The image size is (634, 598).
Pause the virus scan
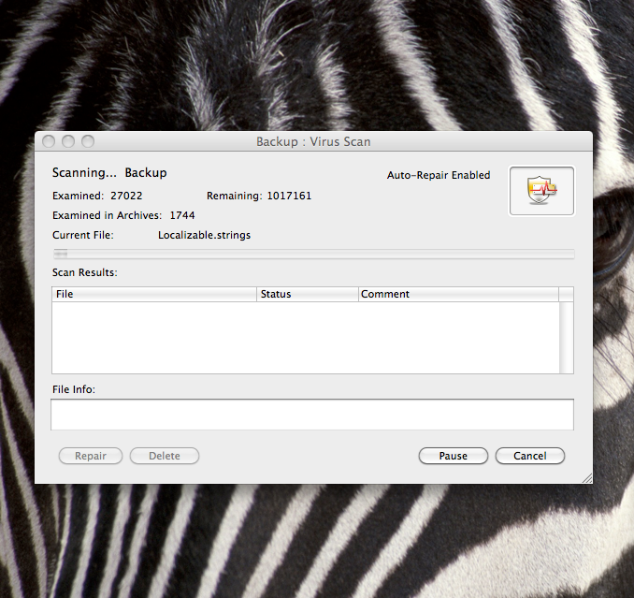(453, 456)
